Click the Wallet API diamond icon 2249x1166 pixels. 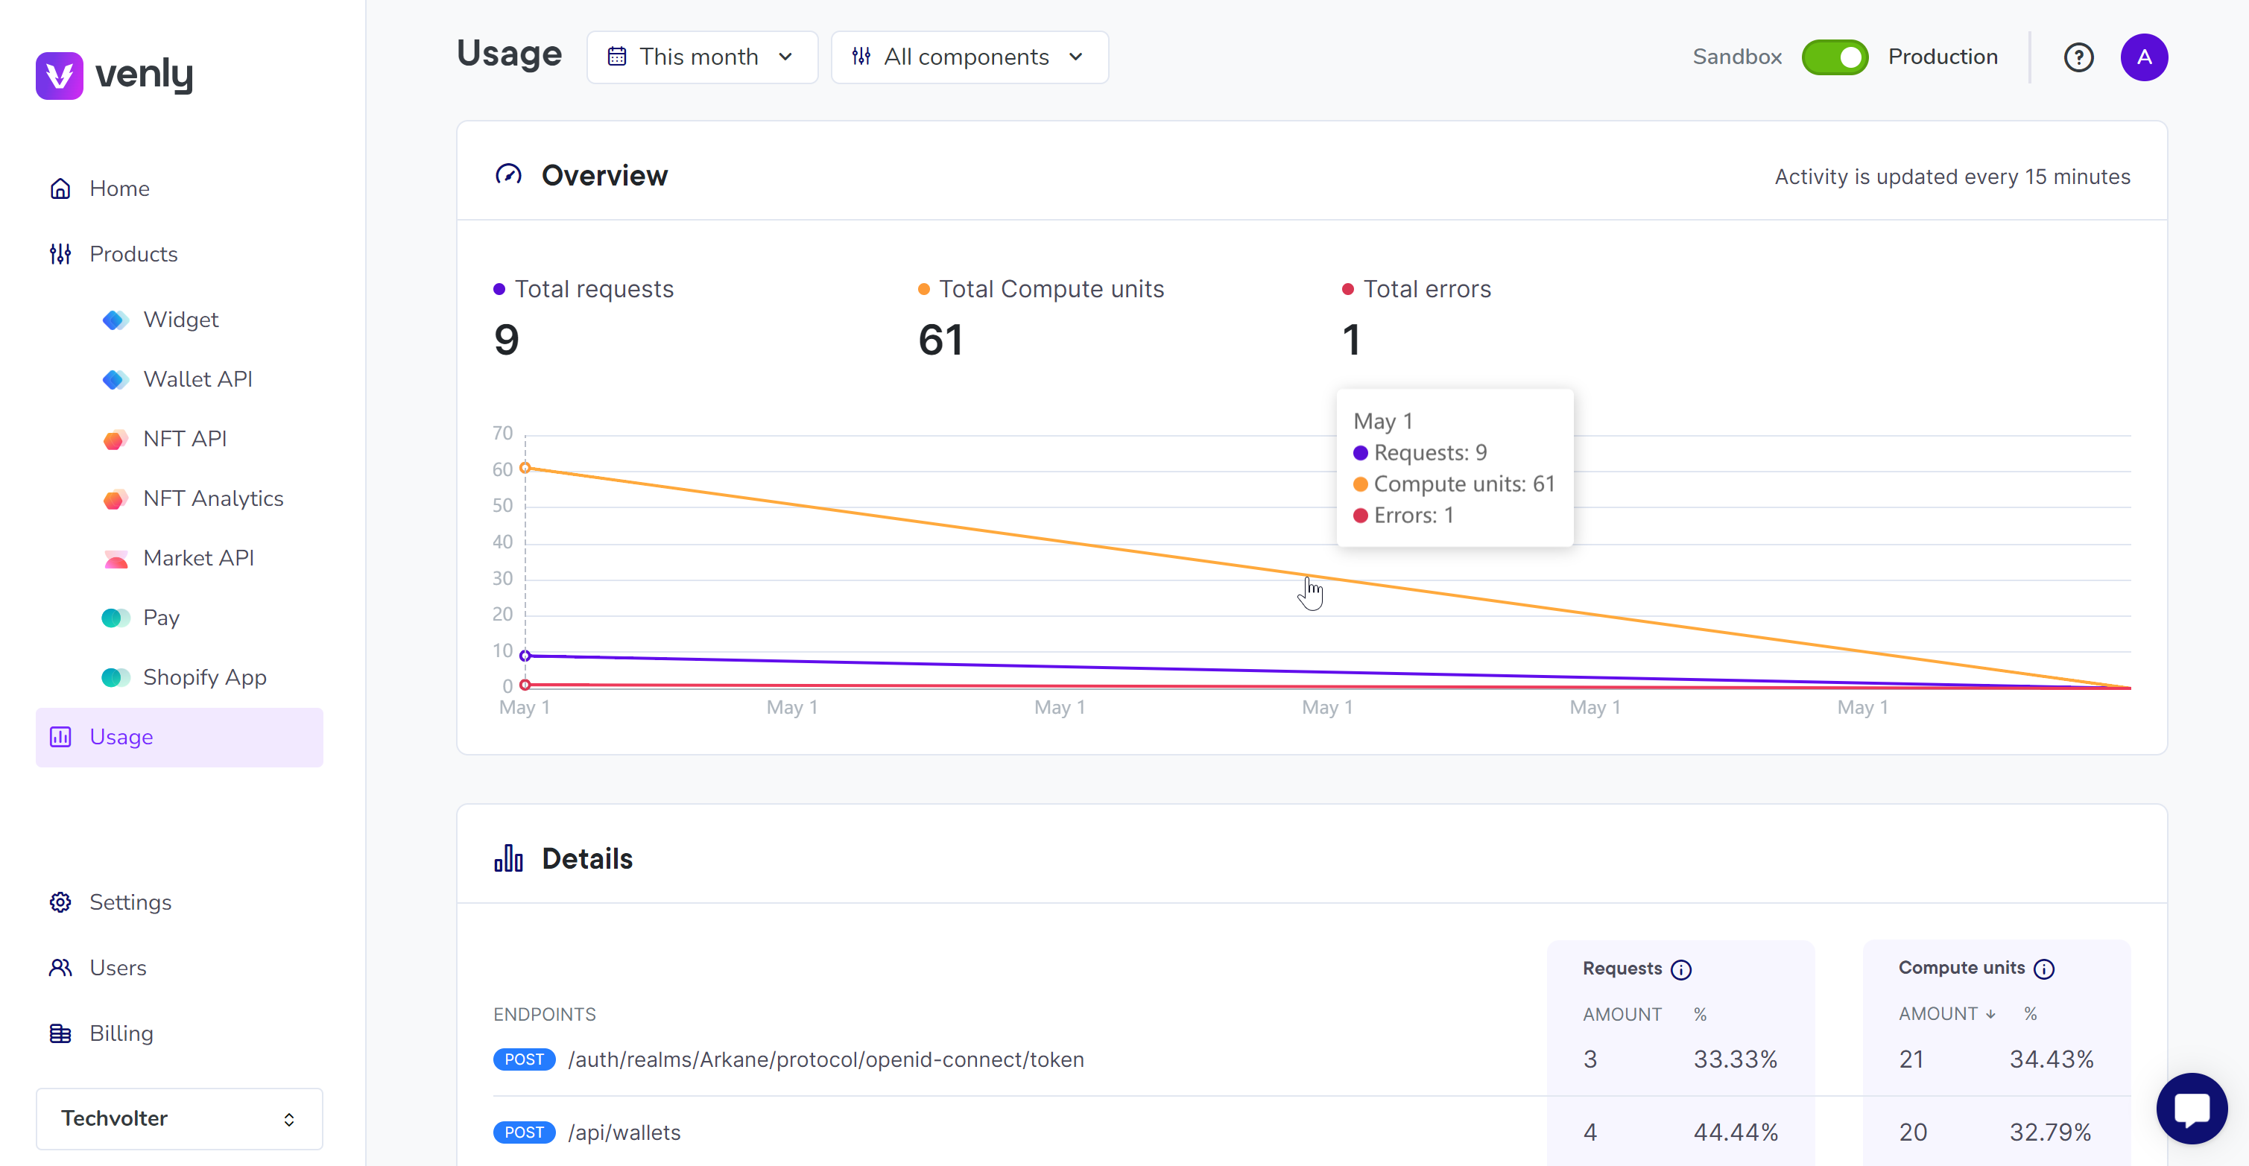pyautogui.click(x=116, y=380)
